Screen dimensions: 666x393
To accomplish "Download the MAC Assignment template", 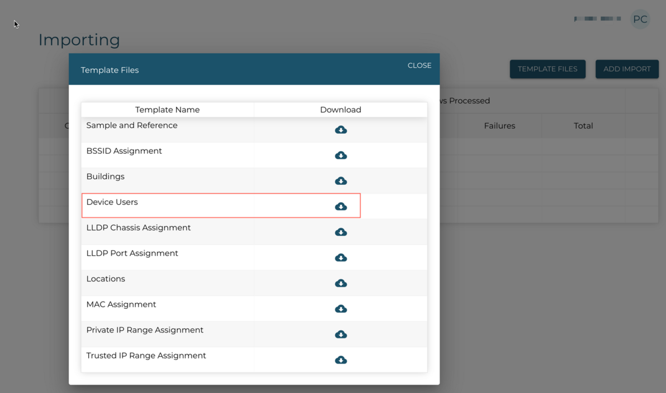I will click(341, 308).
